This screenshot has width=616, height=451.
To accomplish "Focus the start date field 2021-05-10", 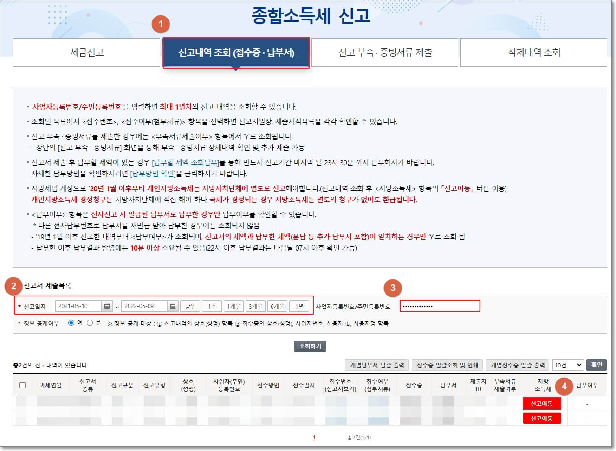I will click(x=78, y=306).
